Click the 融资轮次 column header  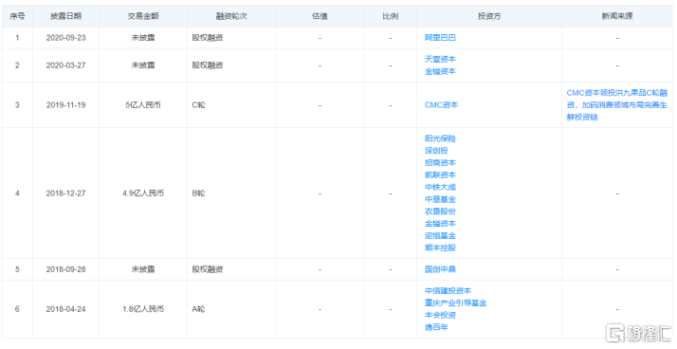[231, 16]
